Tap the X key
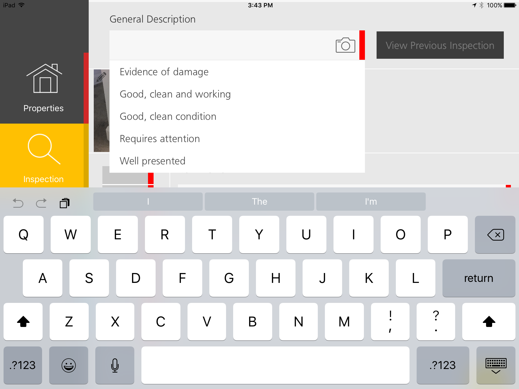Screen dimensions: 519x389 (115, 322)
